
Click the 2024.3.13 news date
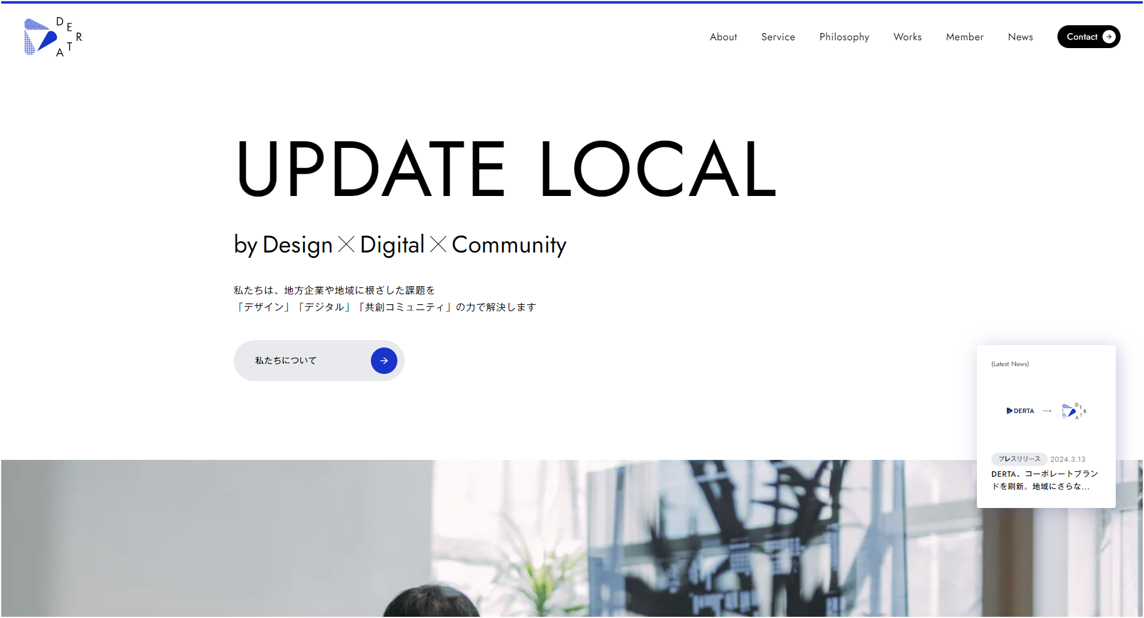1068,459
